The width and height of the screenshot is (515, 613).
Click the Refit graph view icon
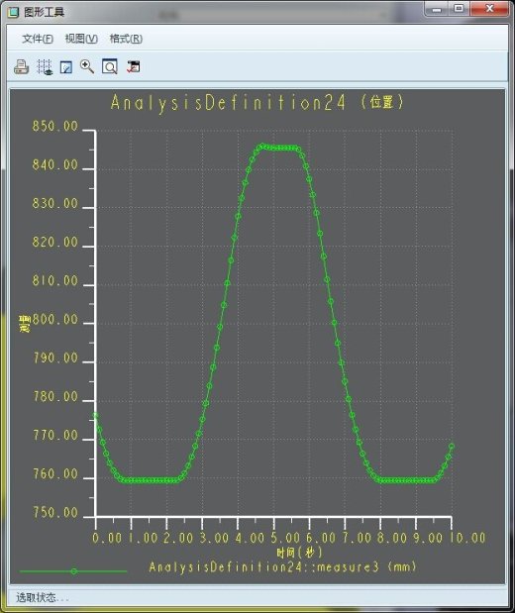pyautogui.click(x=110, y=67)
